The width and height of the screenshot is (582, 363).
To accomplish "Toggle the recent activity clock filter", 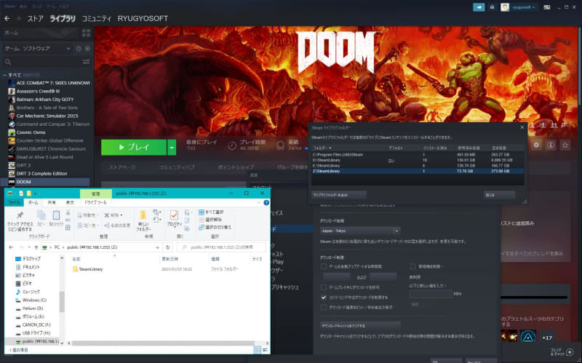I will click(79, 49).
